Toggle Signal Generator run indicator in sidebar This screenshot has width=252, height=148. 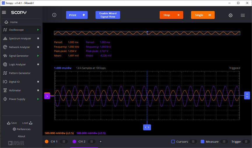pyautogui.click(x=38, y=56)
